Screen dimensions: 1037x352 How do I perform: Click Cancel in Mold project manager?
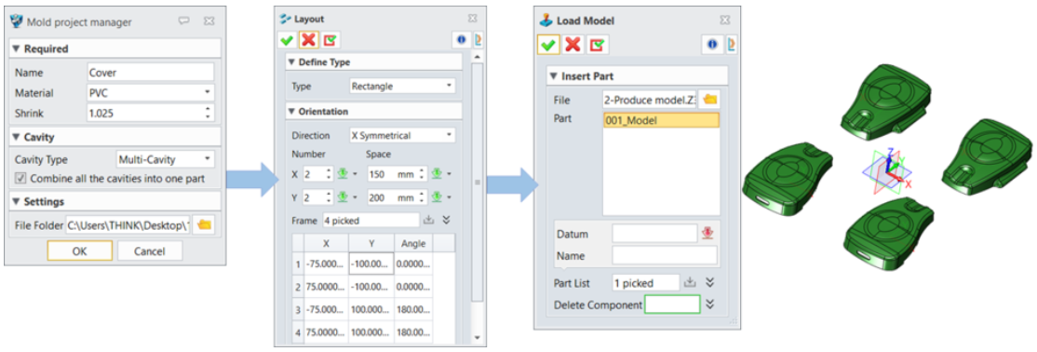(x=150, y=250)
